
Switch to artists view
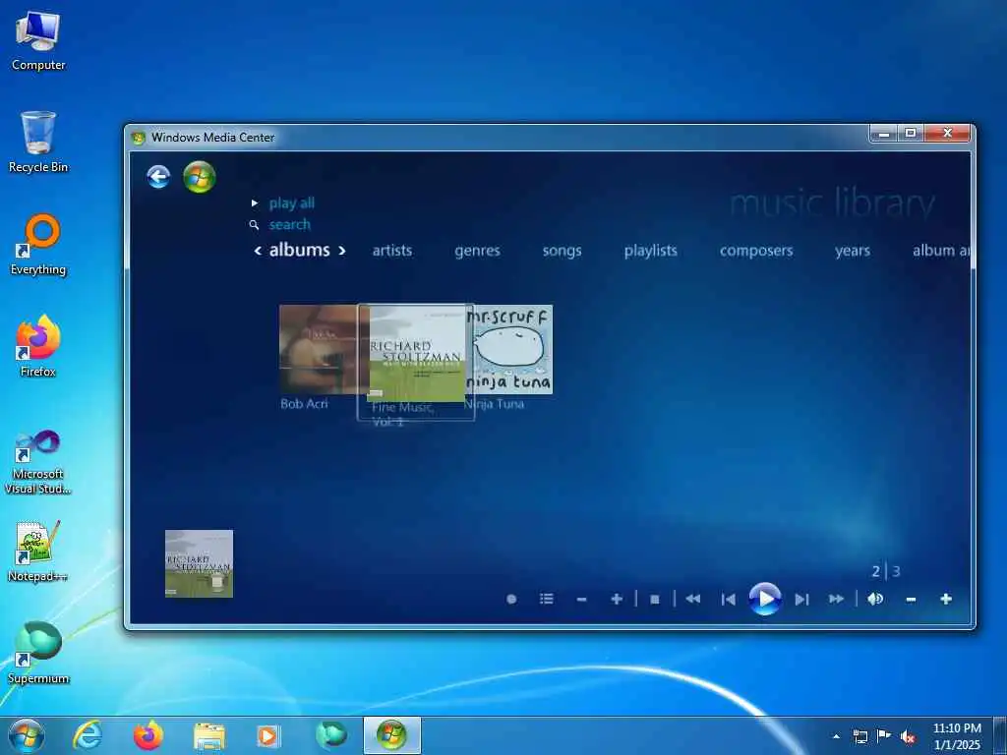pos(392,251)
